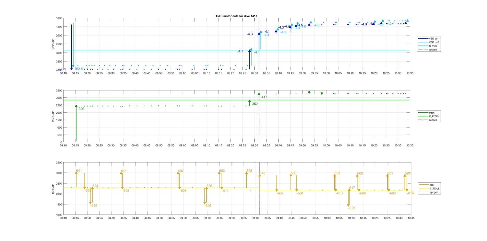This screenshot has width=487, height=241.
Task: Click the '641' roll value label
Action: pyautogui.click(x=79, y=171)
